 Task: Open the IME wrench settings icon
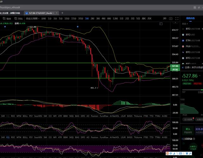coord(190,154)
